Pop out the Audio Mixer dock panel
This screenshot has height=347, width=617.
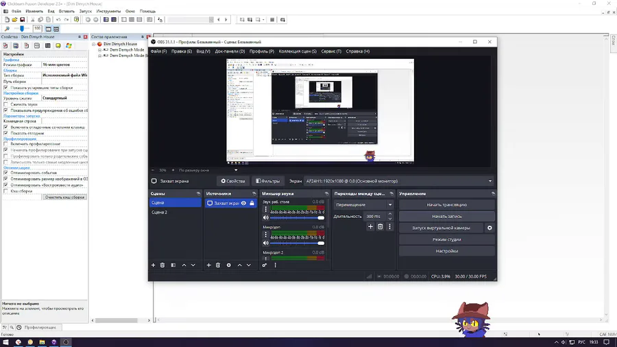pyautogui.click(x=326, y=193)
